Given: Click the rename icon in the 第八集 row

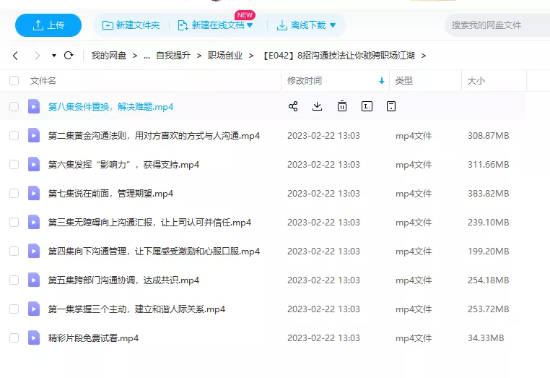Looking at the screenshot, I should tap(367, 107).
